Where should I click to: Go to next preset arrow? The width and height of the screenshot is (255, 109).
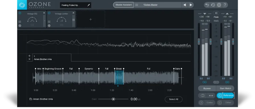point(191,5)
